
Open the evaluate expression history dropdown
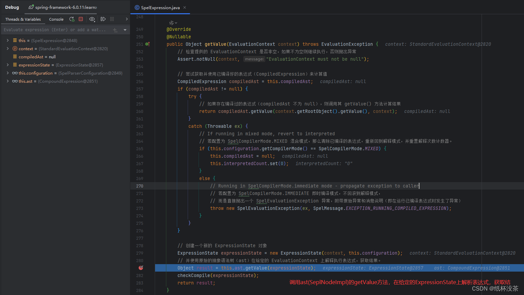coord(125,30)
